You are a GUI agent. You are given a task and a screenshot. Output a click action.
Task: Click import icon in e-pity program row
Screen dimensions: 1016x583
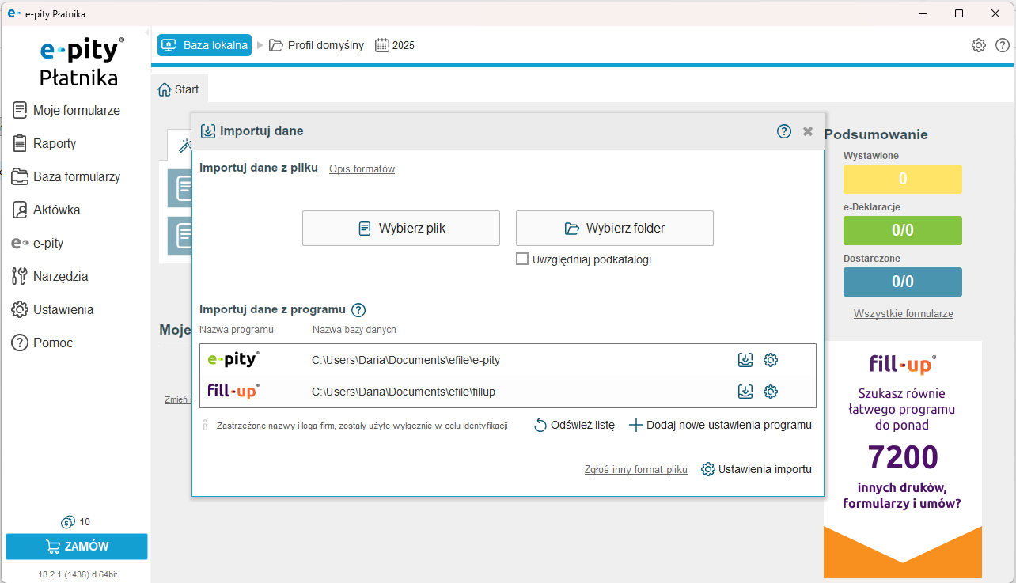tap(745, 360)
